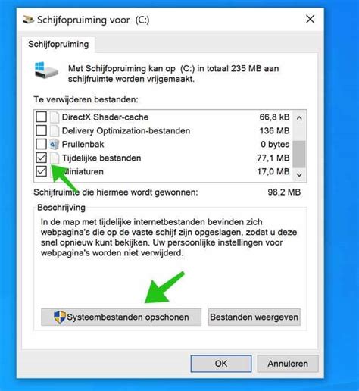The image size is (359, 391).
Task: Click the Disk Cleanup title bar icon
Action: 28,20
